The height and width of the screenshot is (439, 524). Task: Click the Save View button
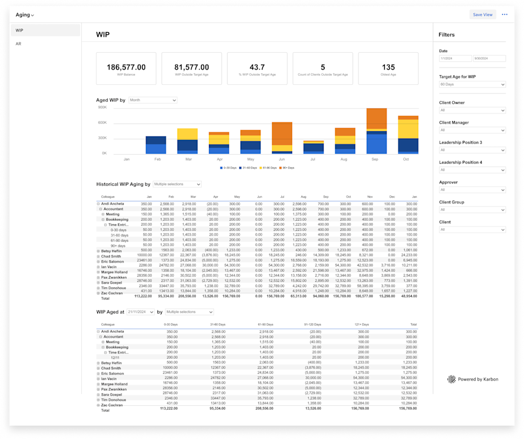point(483,14)
